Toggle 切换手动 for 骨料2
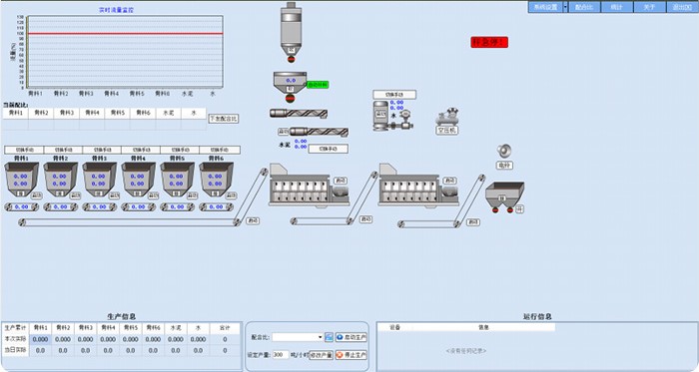Screen dimensions: 699x372 [x=63, y=150]
